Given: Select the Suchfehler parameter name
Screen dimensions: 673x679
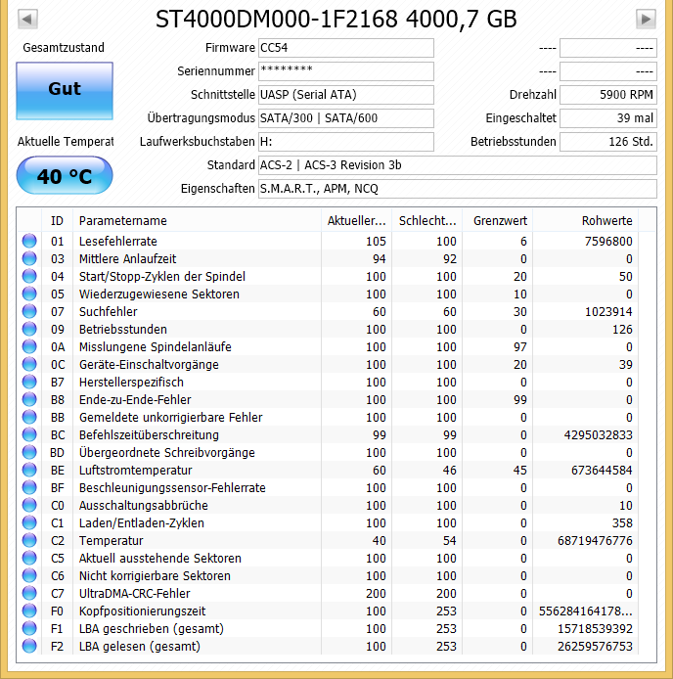Looking at the screenshot, I should 108,312.
